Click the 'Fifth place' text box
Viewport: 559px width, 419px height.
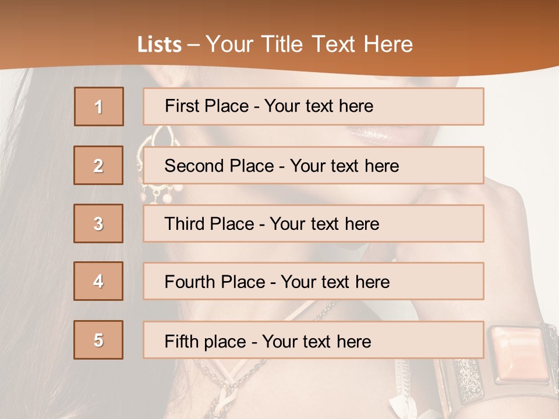point(313,340)
